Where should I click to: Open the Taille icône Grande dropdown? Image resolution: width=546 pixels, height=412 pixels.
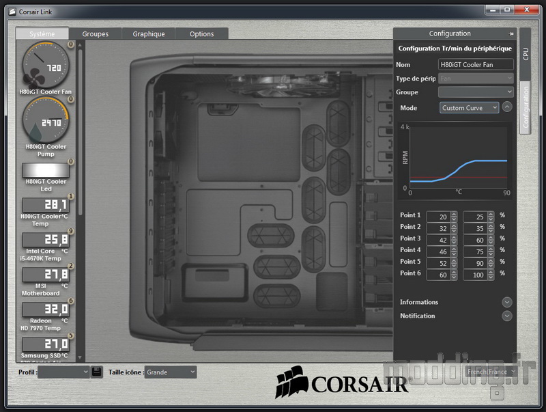point(170,372)
